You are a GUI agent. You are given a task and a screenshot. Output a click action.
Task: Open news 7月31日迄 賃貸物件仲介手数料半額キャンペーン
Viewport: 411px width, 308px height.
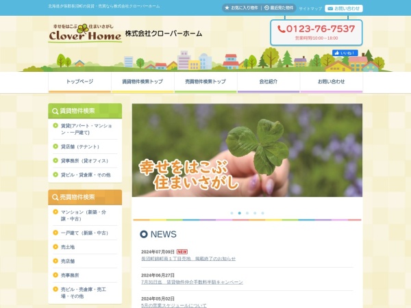192,282
